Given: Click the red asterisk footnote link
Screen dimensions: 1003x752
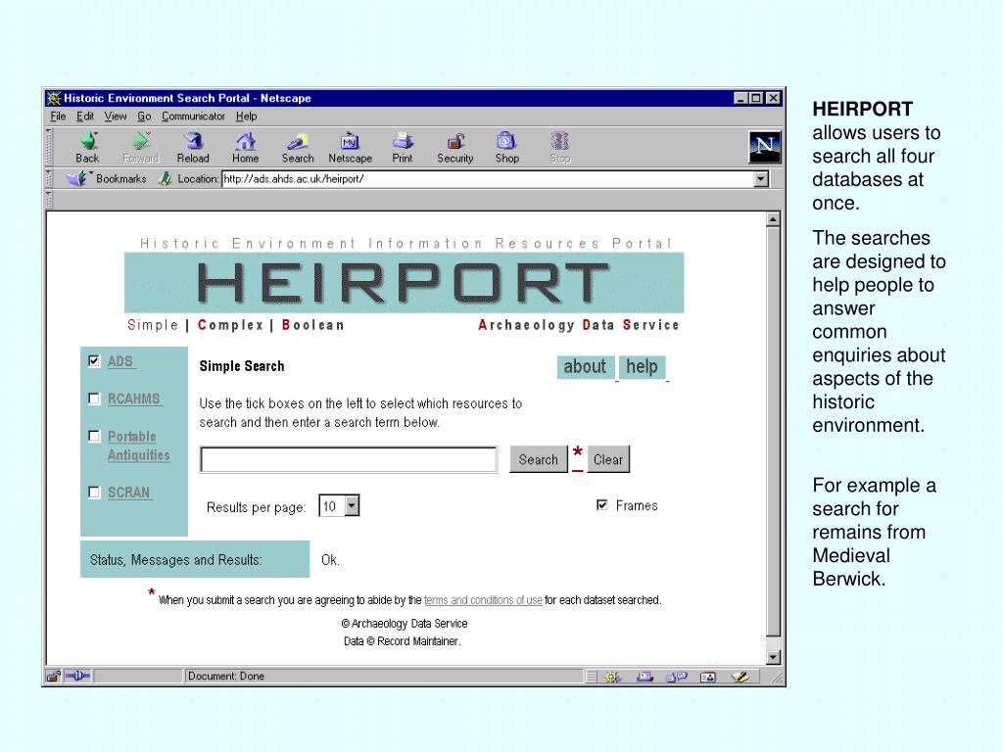Looking at the screenshot, I should 578,458.
